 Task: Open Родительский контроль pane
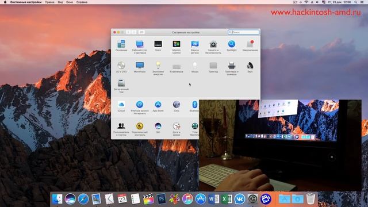tap(140, 129)
